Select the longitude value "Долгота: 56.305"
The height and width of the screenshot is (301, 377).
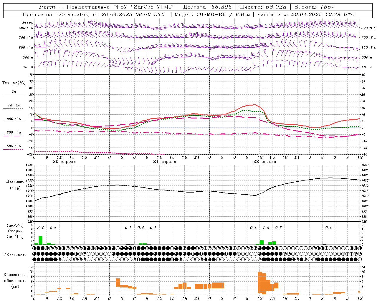coord(207,7)
